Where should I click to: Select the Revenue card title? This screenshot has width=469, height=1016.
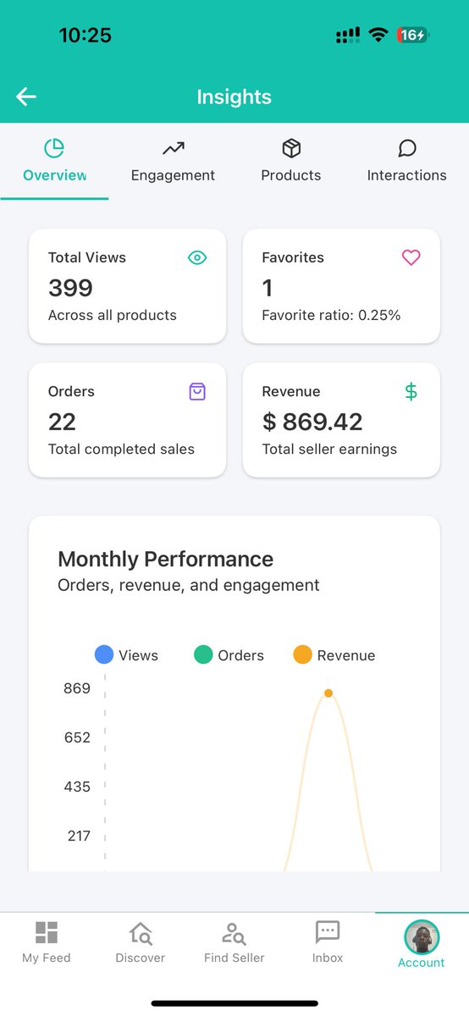291,391
